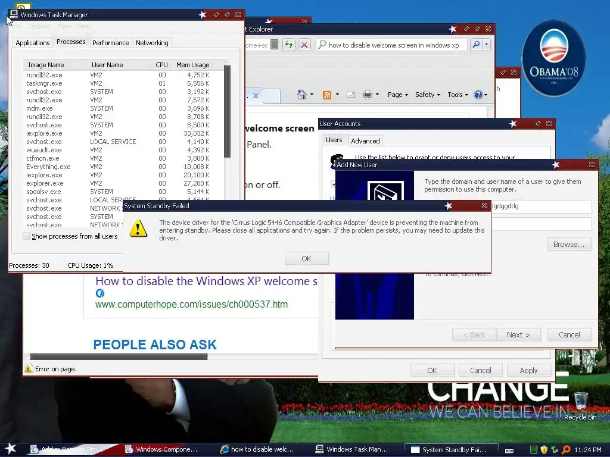Select the explorer.exe process row
610x457 pixels.
point(118,183)
